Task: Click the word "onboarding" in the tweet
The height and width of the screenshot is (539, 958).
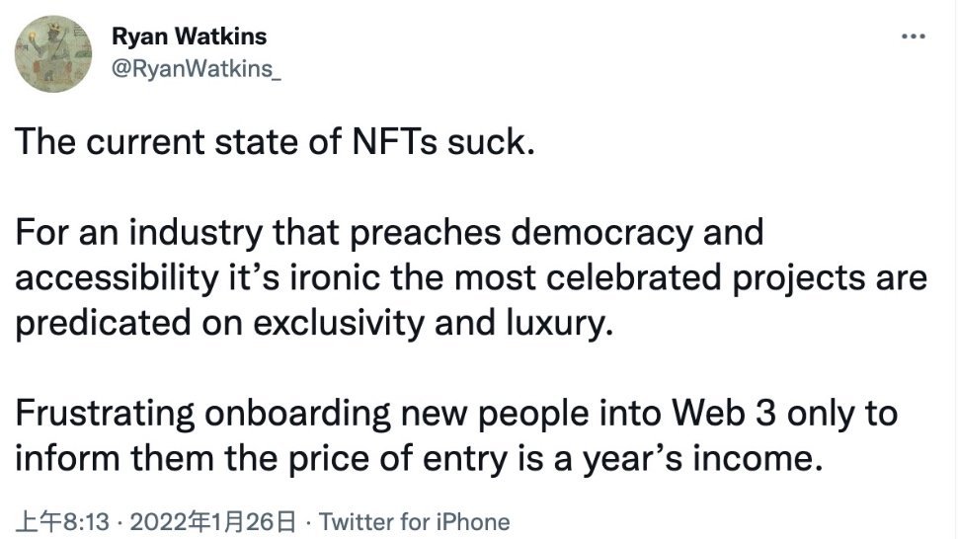Action: [x=297, y=414]
